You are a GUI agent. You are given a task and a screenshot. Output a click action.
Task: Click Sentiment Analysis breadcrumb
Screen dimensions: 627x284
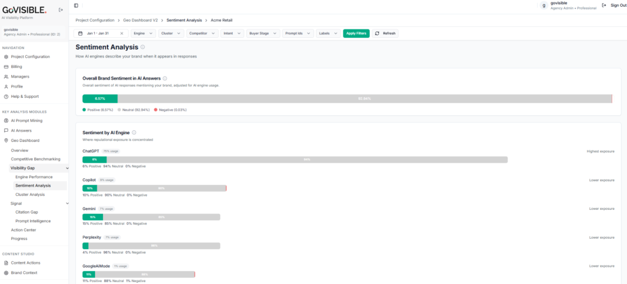click(184, 20)
